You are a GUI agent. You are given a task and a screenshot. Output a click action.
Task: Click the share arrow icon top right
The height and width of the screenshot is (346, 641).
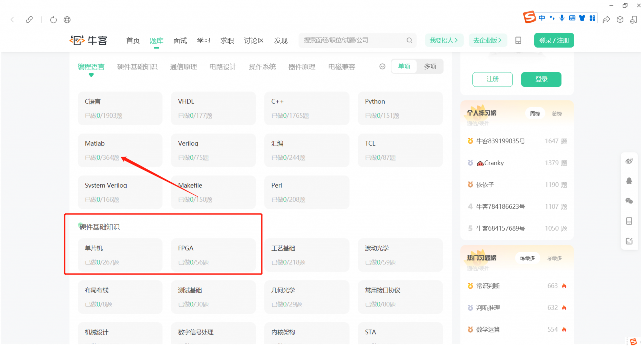click(606, 20)
